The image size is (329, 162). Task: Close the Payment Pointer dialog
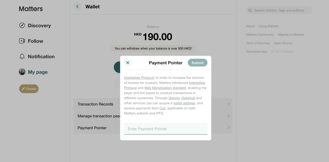128,63
